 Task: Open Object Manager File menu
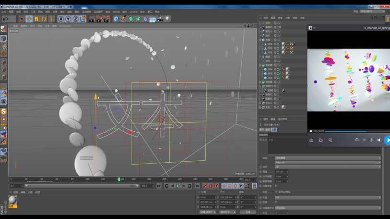tap(266, 18)
